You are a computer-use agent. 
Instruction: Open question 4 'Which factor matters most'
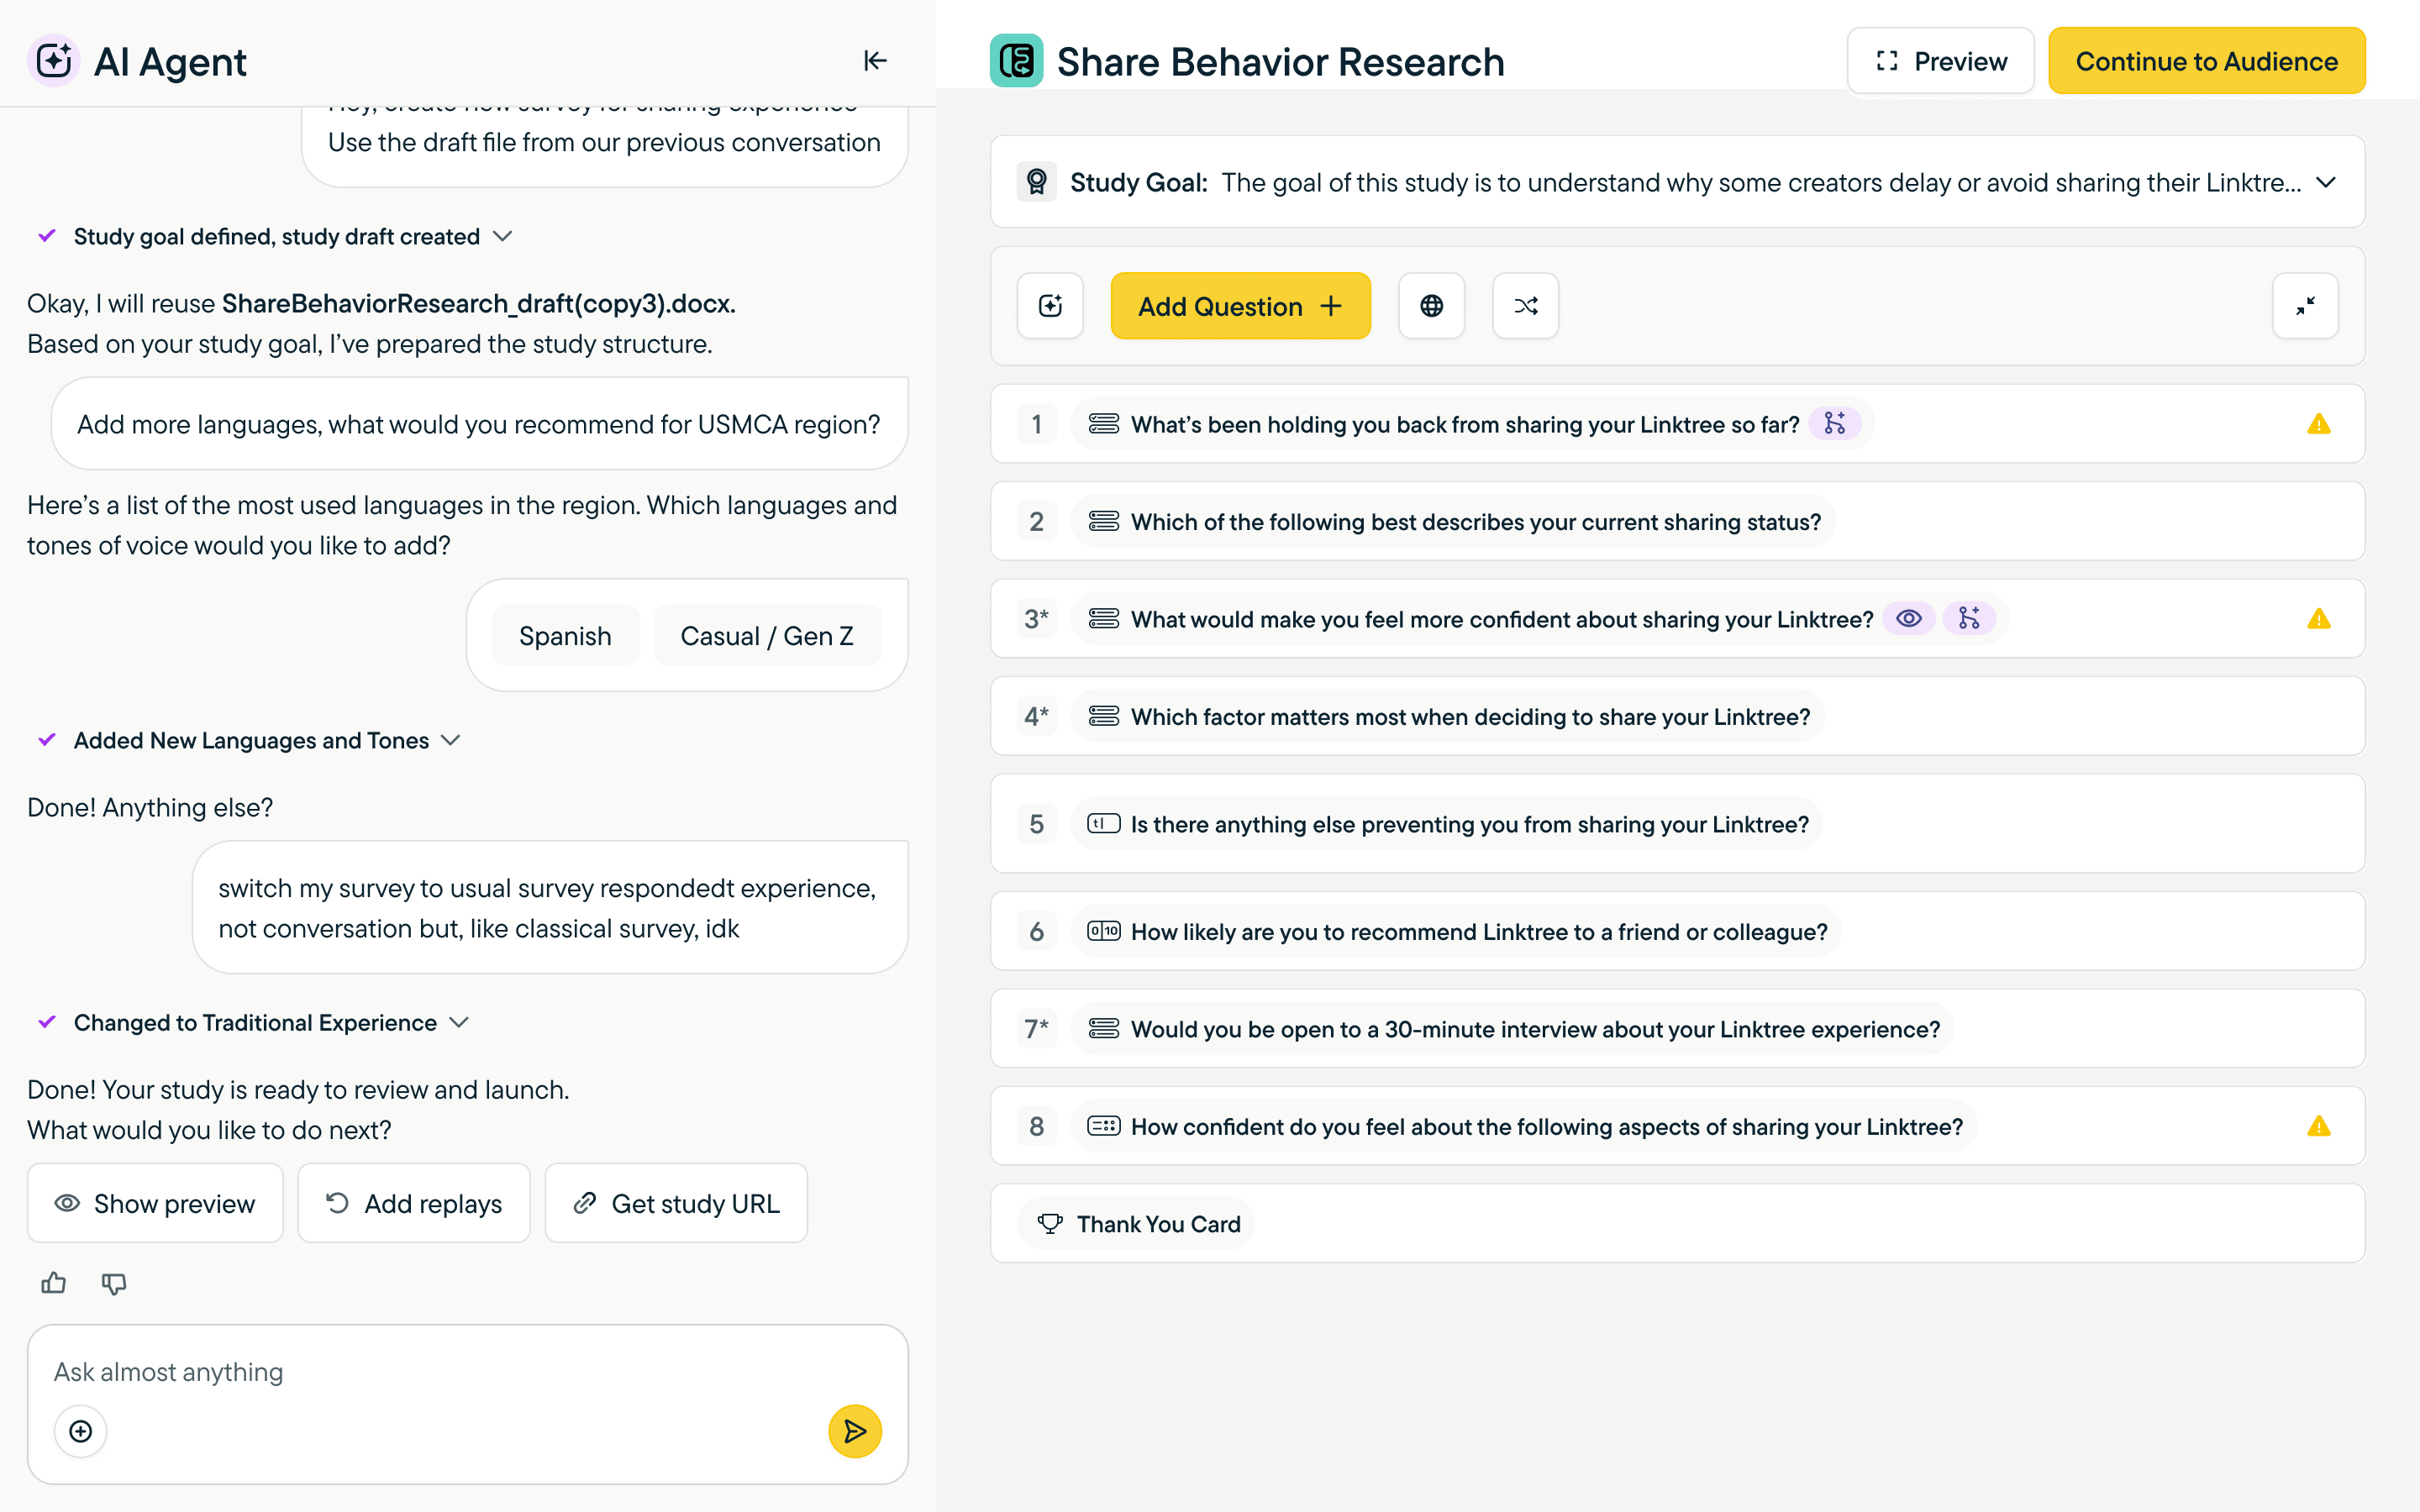[1677, 716]
